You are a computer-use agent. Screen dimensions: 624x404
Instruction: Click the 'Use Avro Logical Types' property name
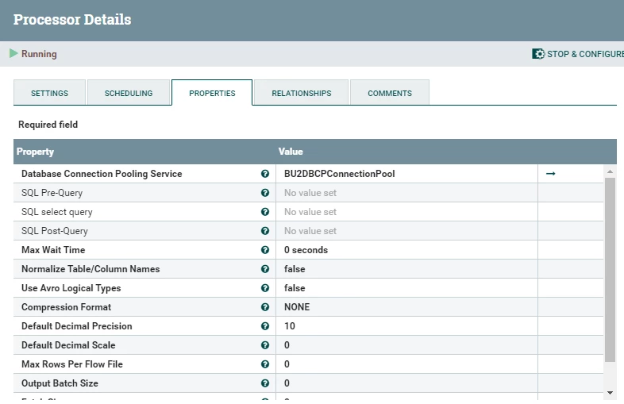pyautogui.click(x=71, y=288)
